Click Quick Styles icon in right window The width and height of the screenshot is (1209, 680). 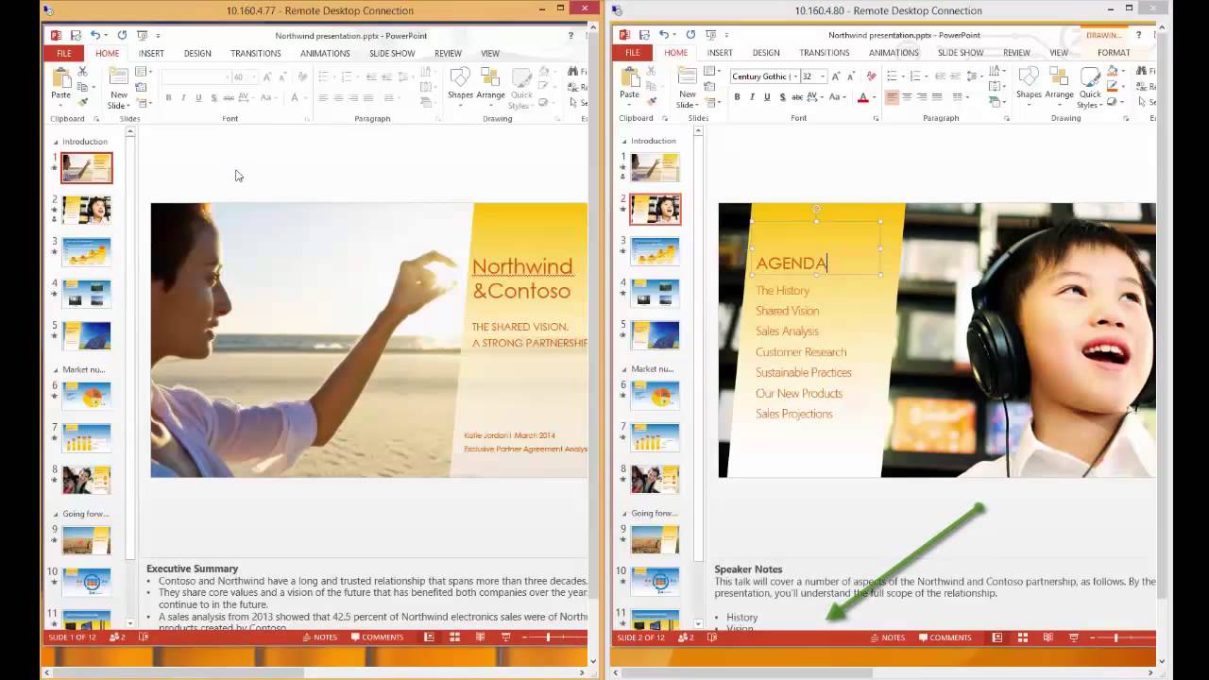pos(1090,77)
